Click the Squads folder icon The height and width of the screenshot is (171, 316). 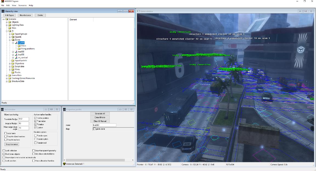tap(13, 37)
